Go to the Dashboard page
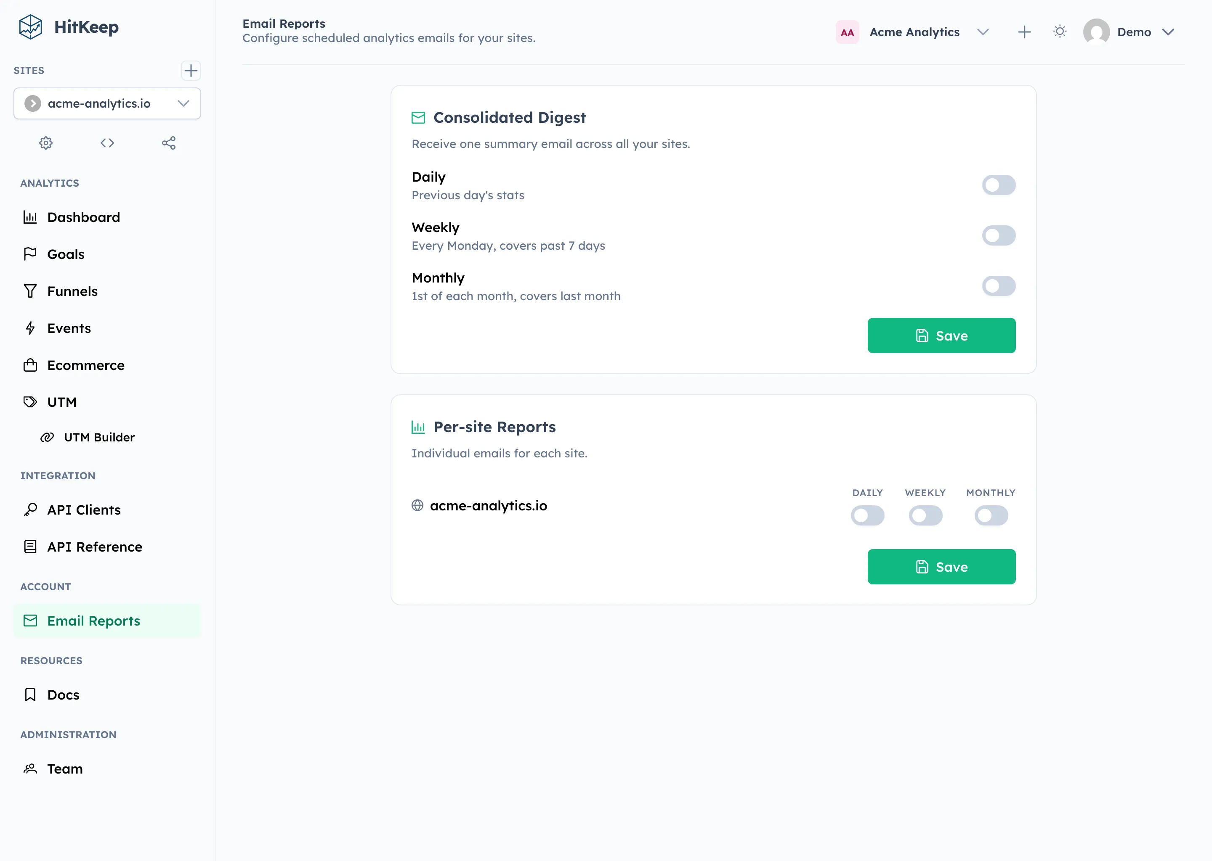Viewport: 1212px width, 861px height. pyautogui.click(x=83, y=217)
